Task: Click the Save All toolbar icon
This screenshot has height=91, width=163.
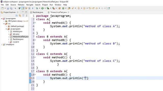Action: pos(11,8)
